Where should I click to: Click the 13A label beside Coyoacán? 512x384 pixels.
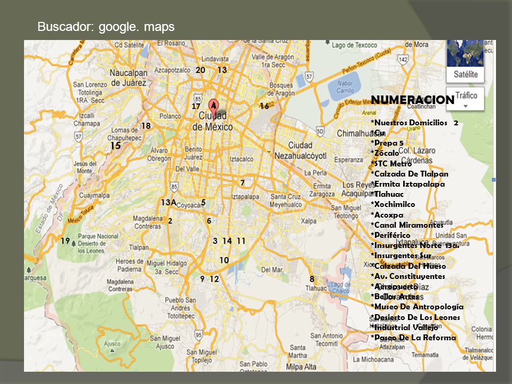click(169, 203)
